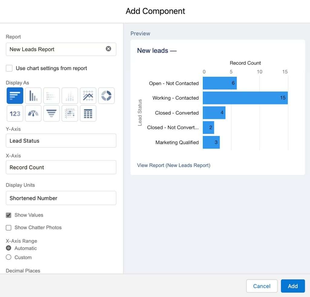Select the horizontal bar chart display type

(15, 95)
